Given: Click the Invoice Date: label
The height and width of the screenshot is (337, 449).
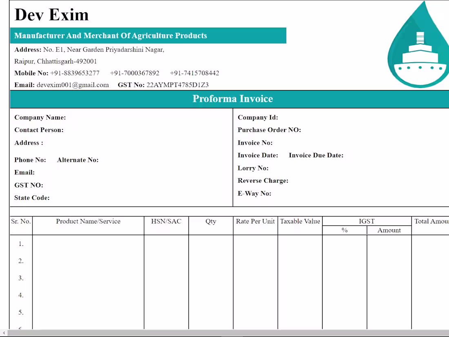Looking at the screenshot, I should pos(258,155).
